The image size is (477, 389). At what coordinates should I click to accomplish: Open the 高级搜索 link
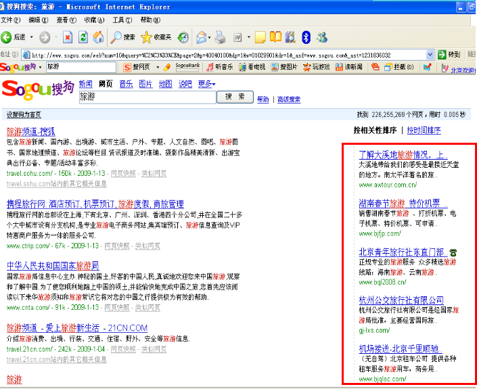(289, 99)
